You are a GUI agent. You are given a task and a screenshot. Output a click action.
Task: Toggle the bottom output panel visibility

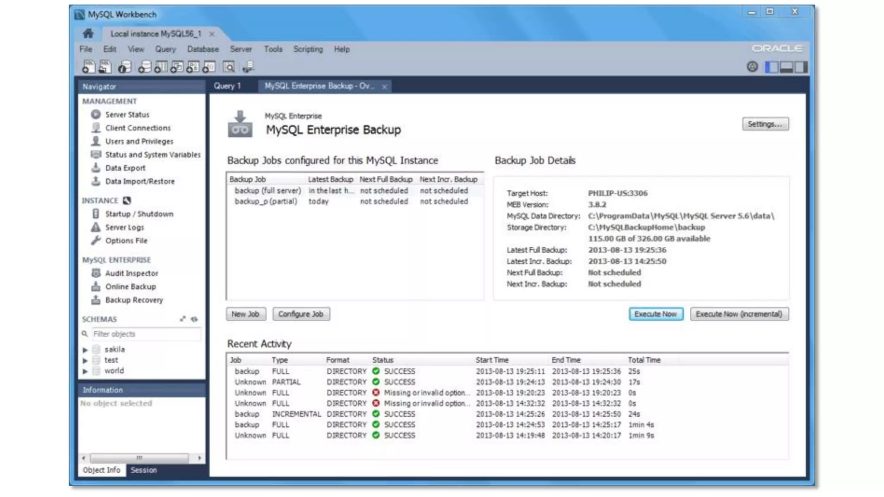(786, 67)
